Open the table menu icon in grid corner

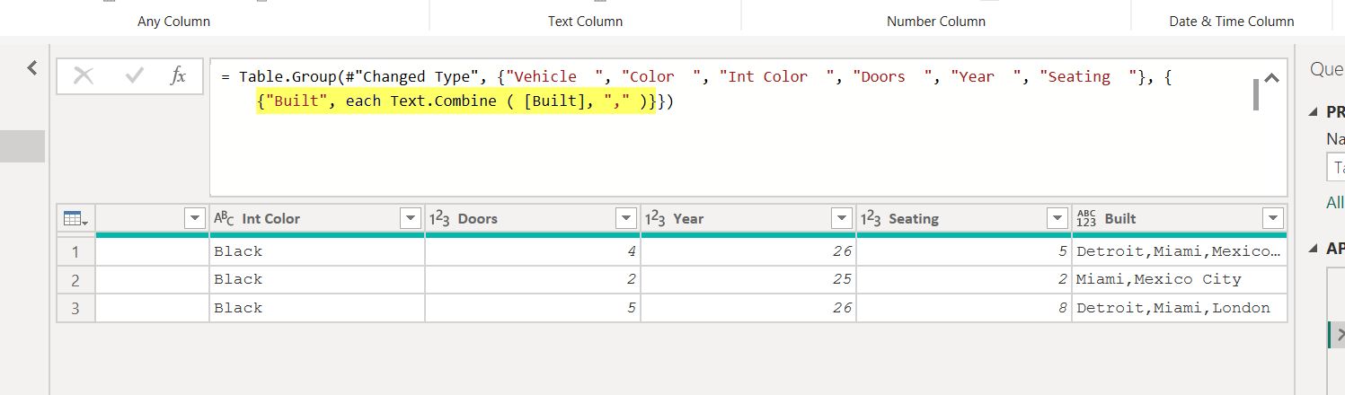[74, 218]
